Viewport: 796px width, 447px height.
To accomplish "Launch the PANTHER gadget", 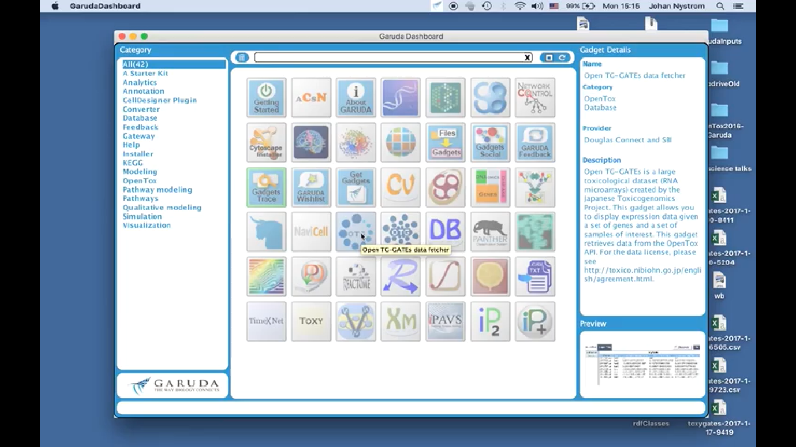I will 490,232.
